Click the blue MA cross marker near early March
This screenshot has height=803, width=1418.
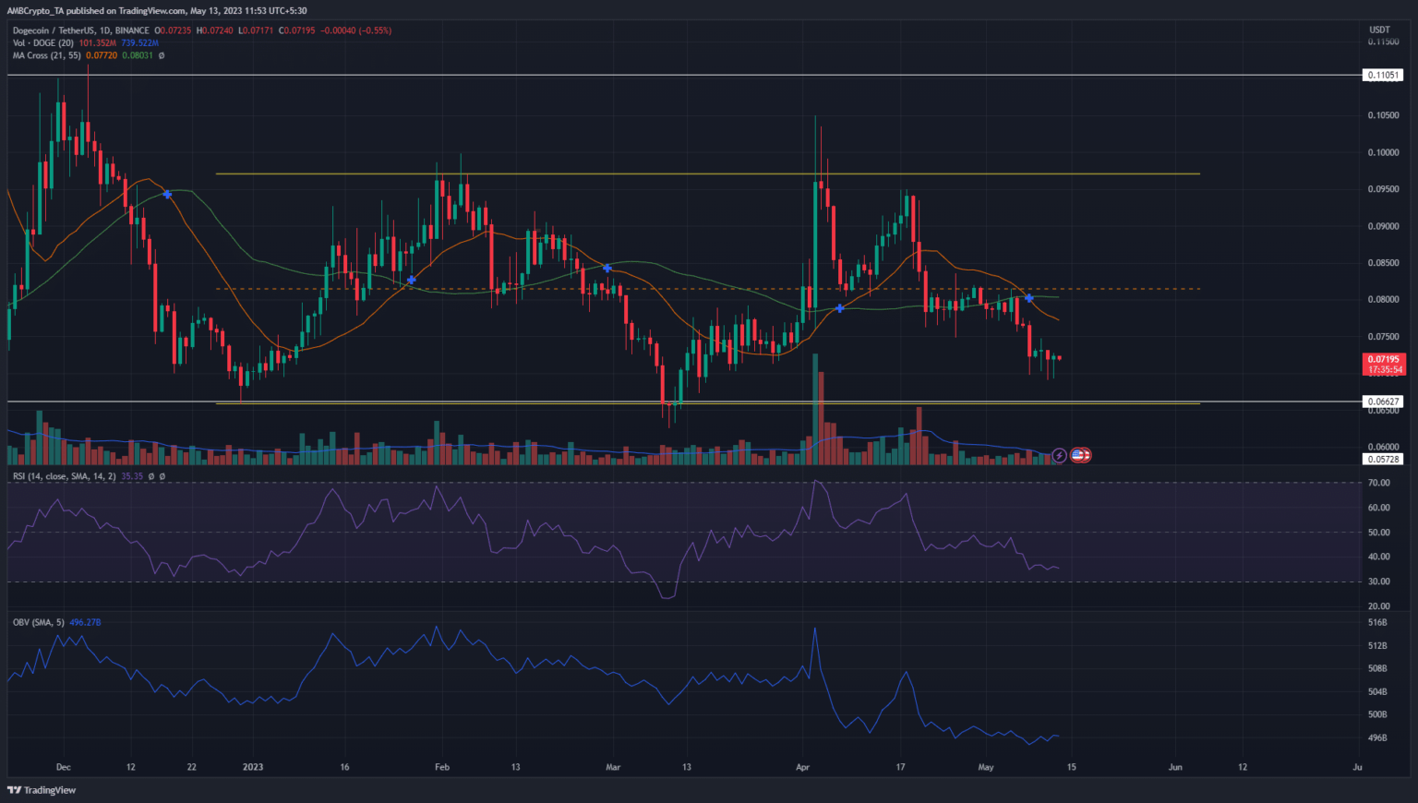pos(607,268)
